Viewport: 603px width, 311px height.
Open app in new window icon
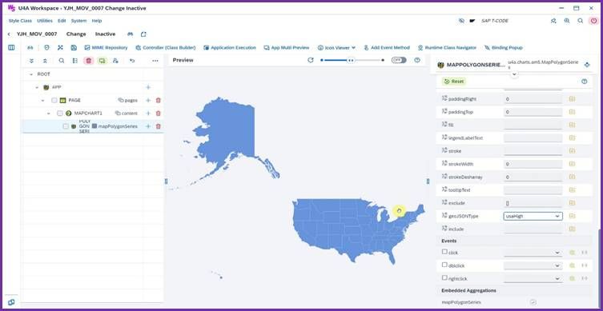[x=143, y=34]
